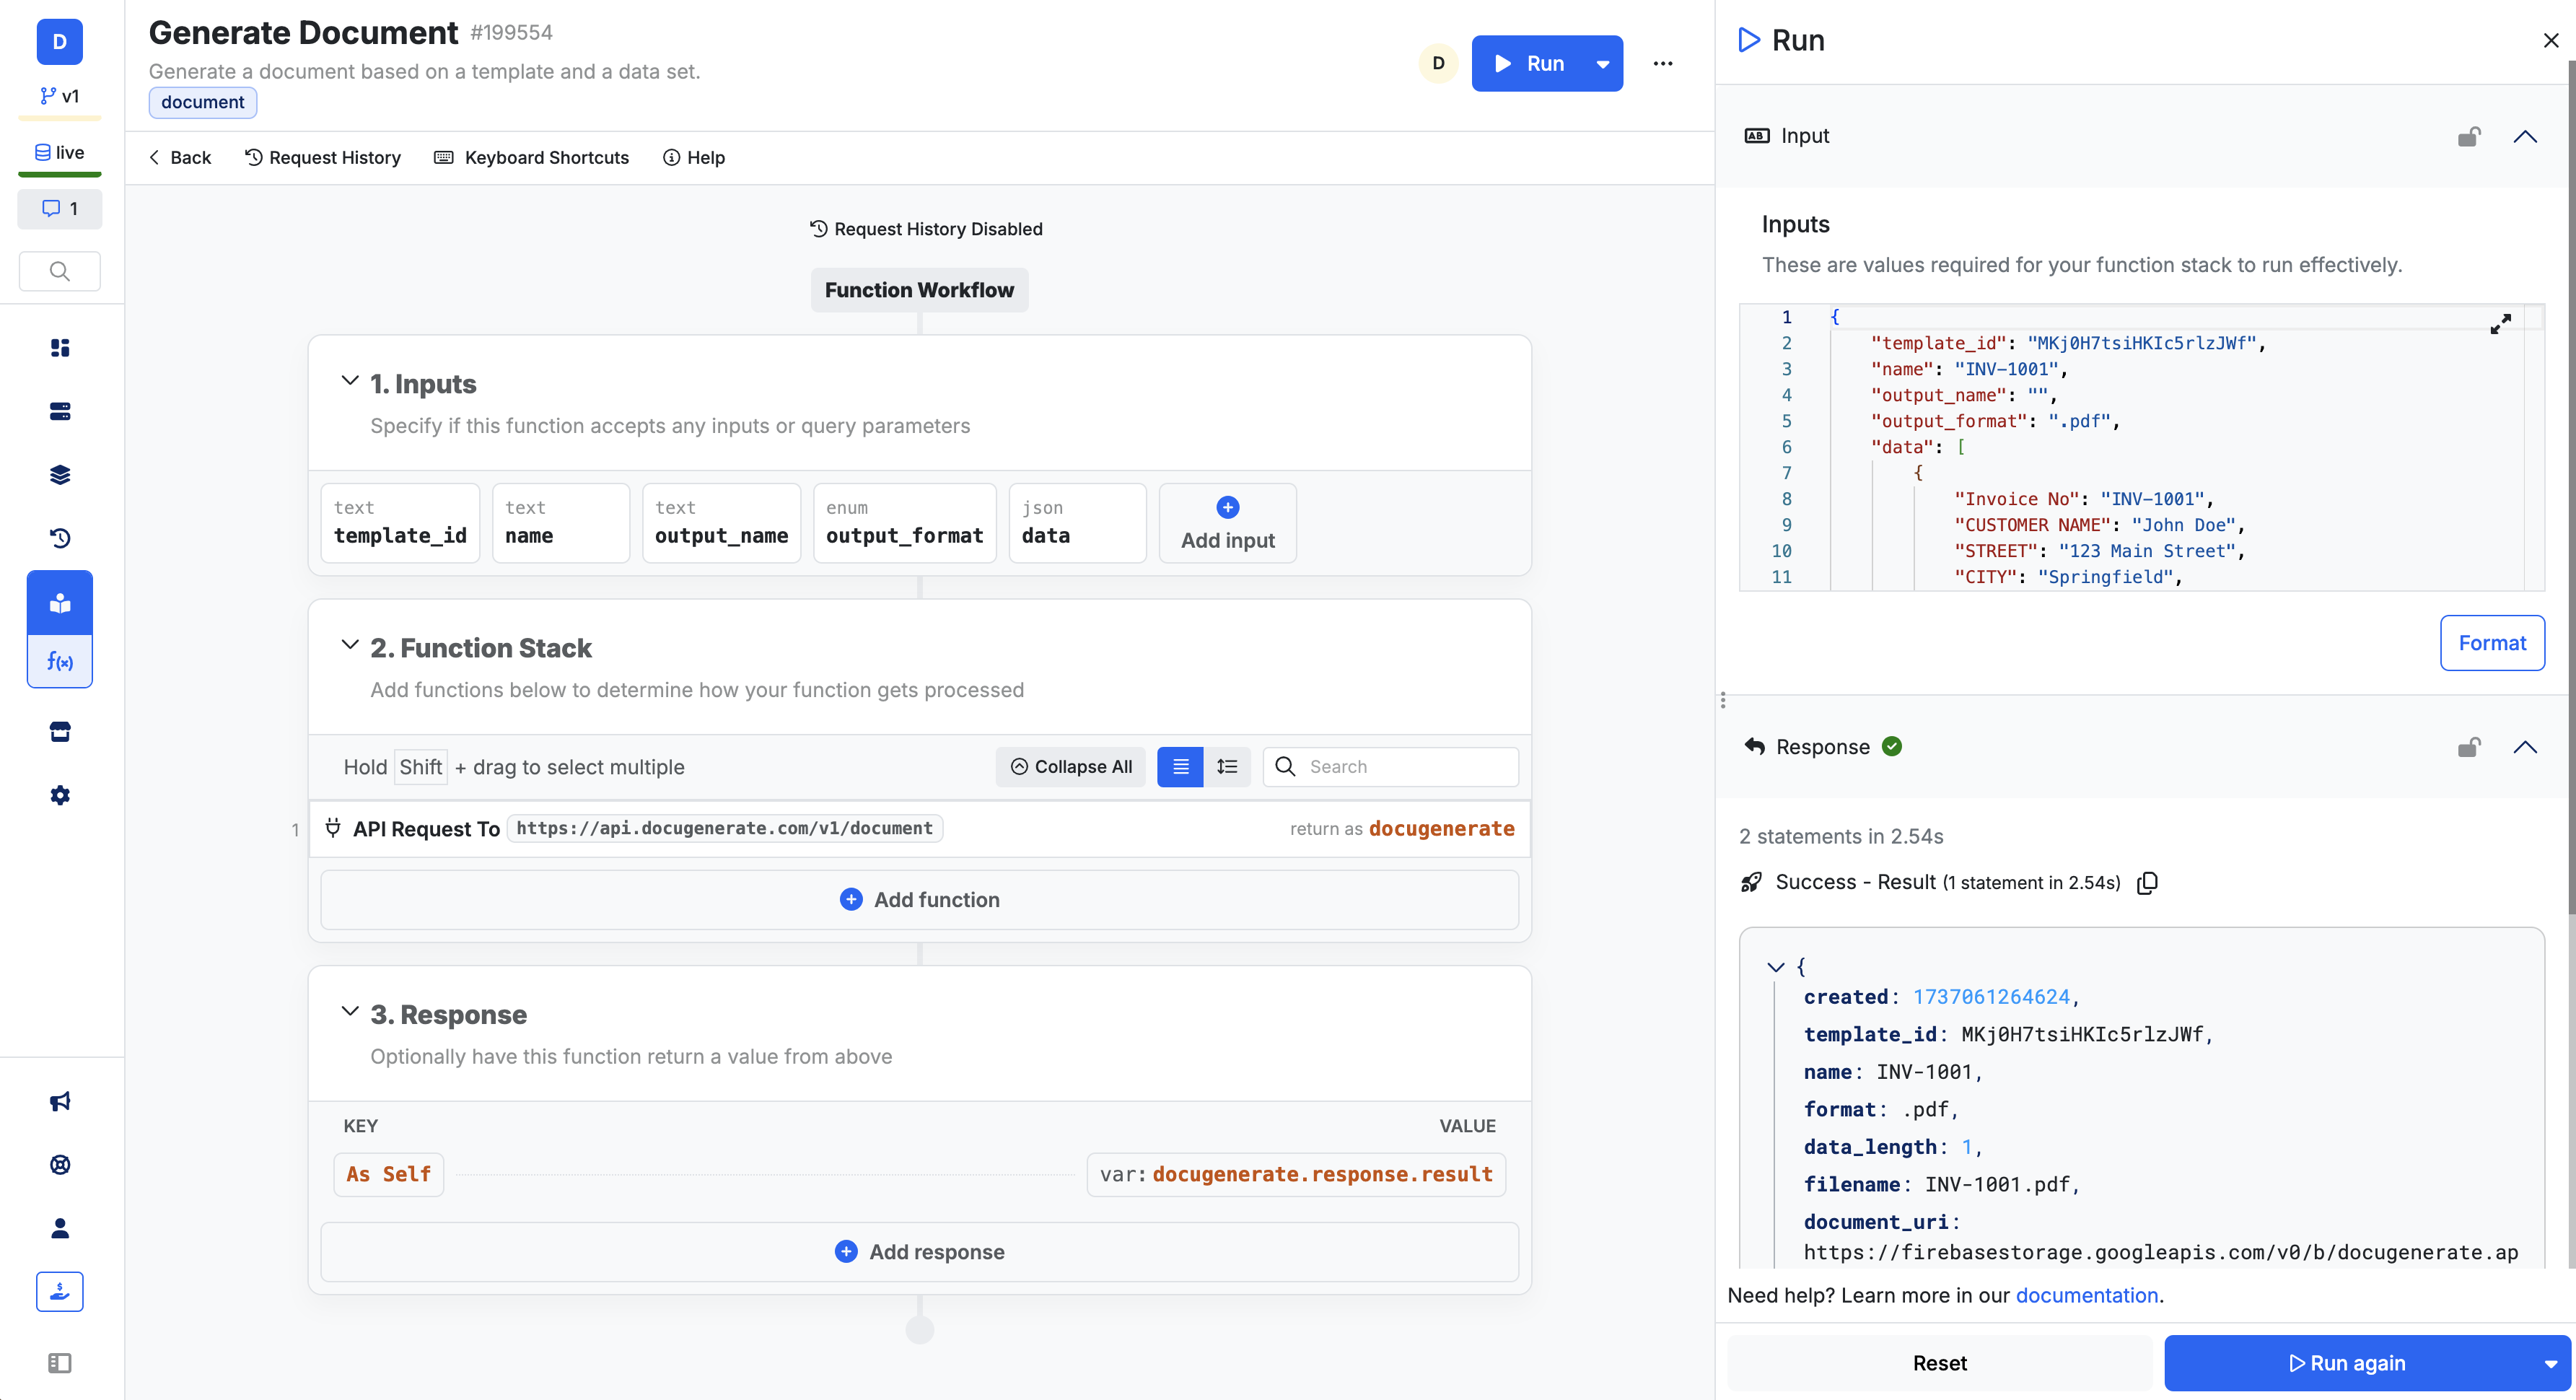Image resolution: width=2576 pixels, height=1400 pixels.
Task: Click the grid view icon in function stack toolbar
Action: coord(1182,767)
